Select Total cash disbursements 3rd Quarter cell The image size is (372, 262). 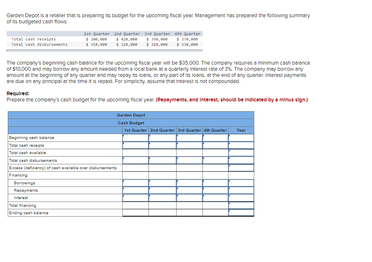(x=190, y=160)
